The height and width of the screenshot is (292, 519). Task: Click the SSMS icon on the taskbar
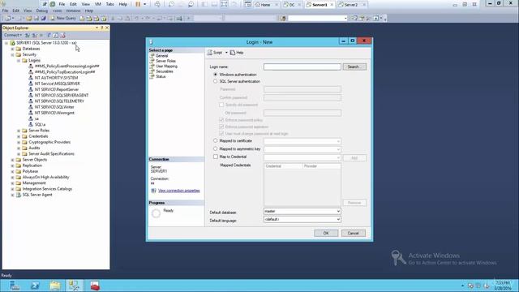tap(74, 286)
